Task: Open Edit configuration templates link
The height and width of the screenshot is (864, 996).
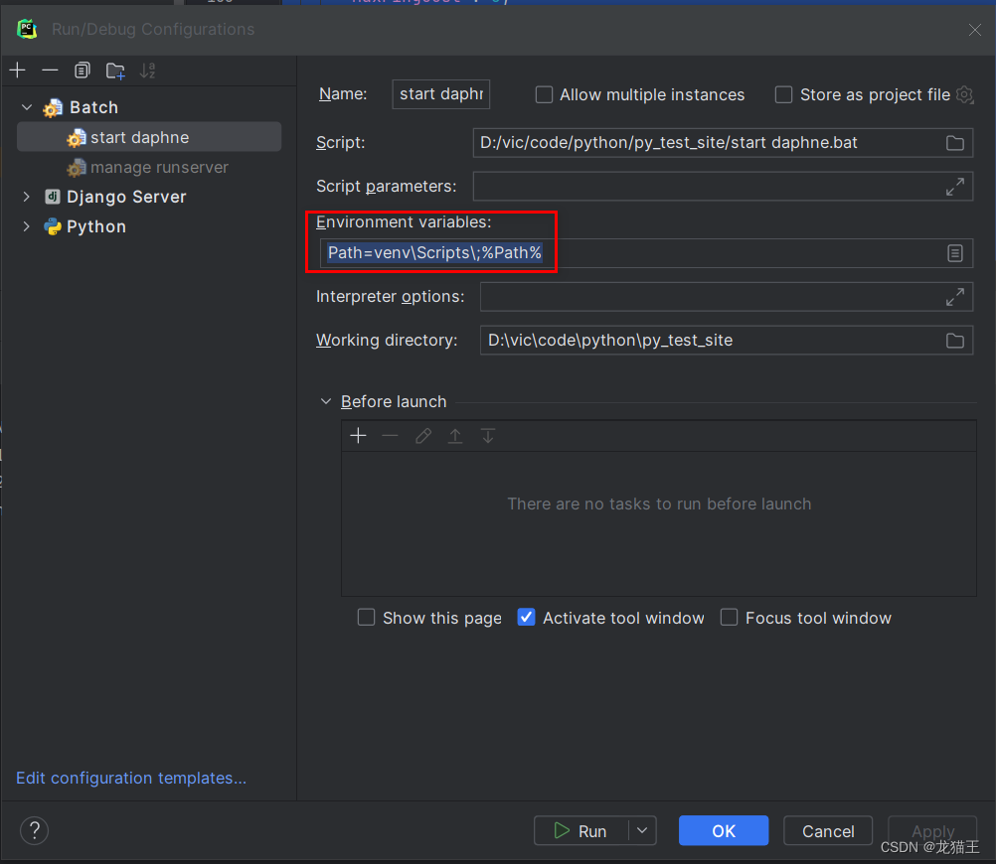Action: (x=130, y=778)
